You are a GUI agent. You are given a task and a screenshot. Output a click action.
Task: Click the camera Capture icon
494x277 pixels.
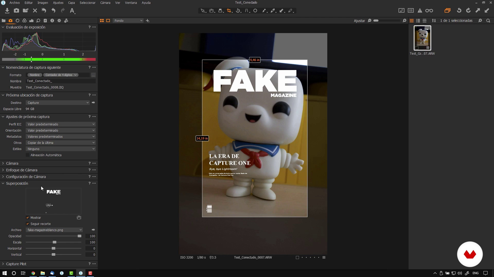tap(16, 11)
